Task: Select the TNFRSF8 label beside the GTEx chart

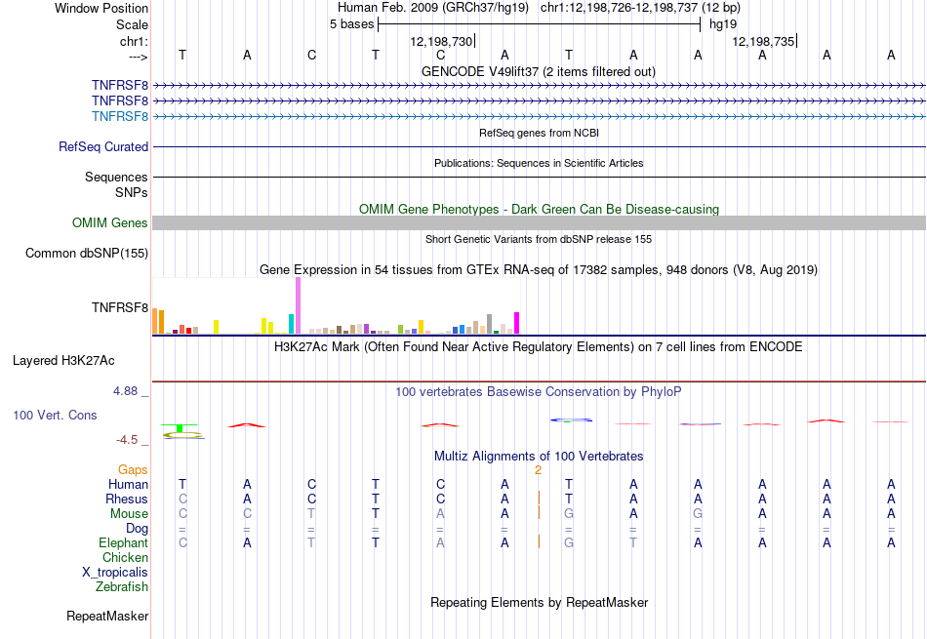Action: [x=120, y=307]
